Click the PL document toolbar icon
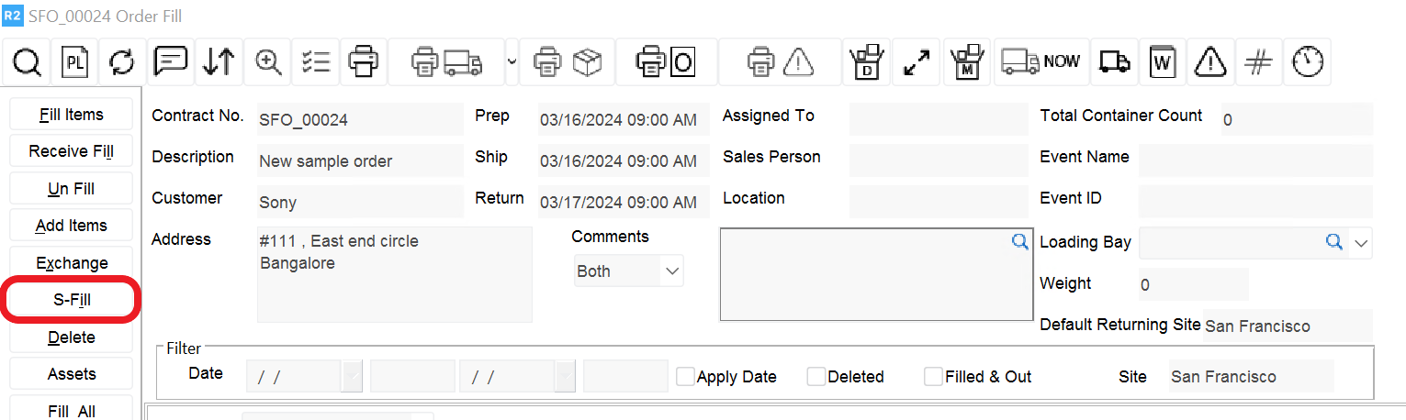 [74, 62]
